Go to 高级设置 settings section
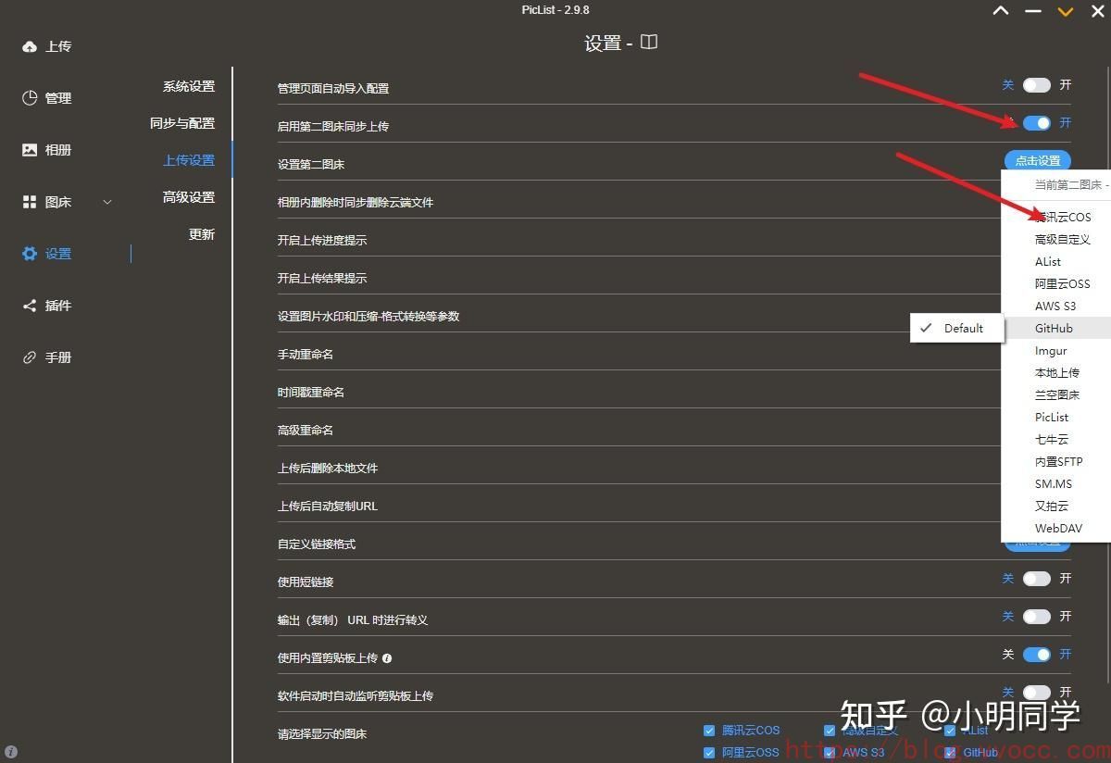Screen dimensions: 1111x763 pos(189,197)
